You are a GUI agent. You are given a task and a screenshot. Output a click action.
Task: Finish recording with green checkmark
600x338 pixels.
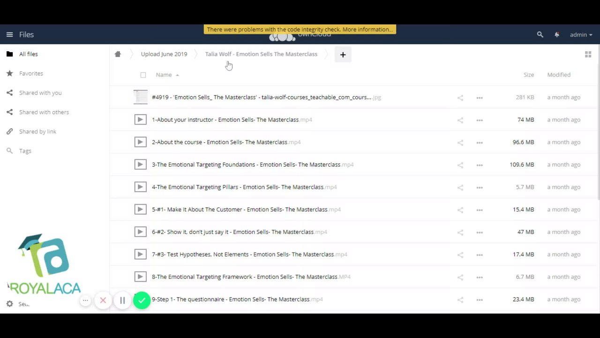point(142,300)
